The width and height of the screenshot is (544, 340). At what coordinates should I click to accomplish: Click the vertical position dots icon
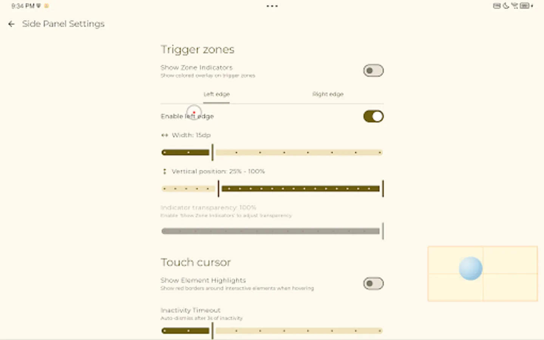pyautogui.click(x=164, y=171)
